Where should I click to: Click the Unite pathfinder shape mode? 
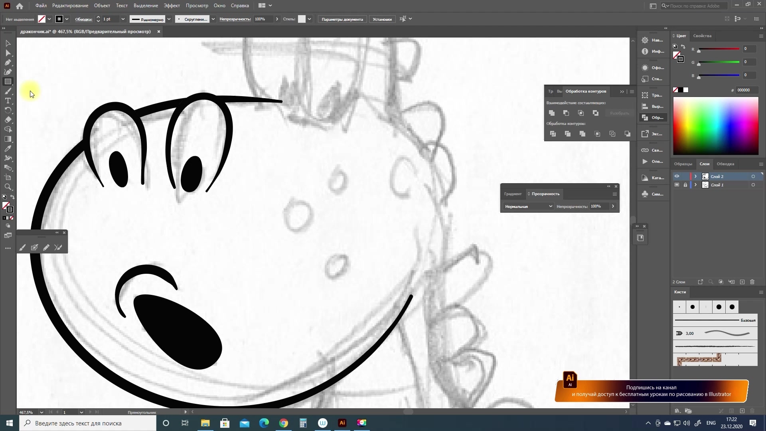tap(552, 113)
